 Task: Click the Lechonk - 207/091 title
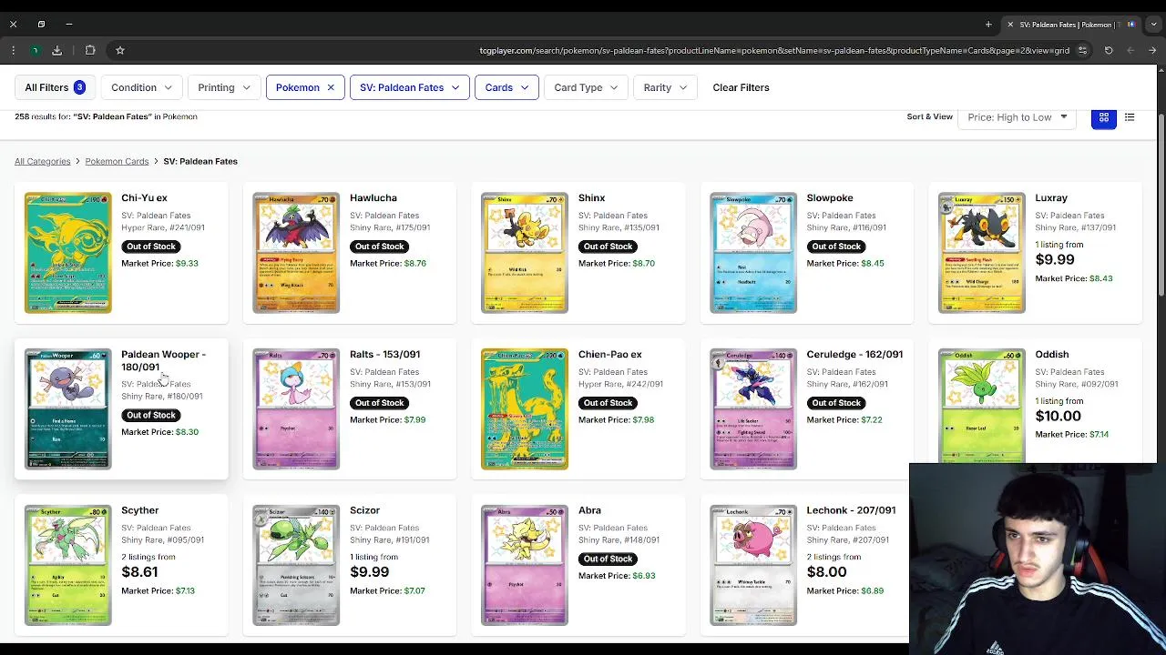tap(851, 510)
